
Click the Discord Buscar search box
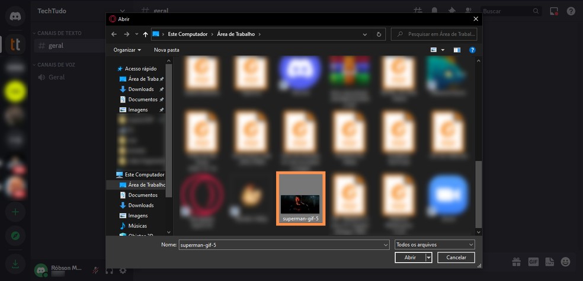(x=510, y=11)
